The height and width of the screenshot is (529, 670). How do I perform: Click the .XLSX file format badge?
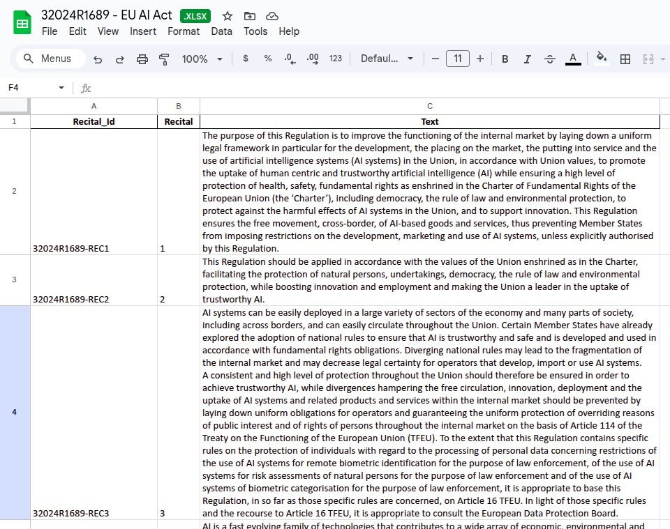[195, 16]
